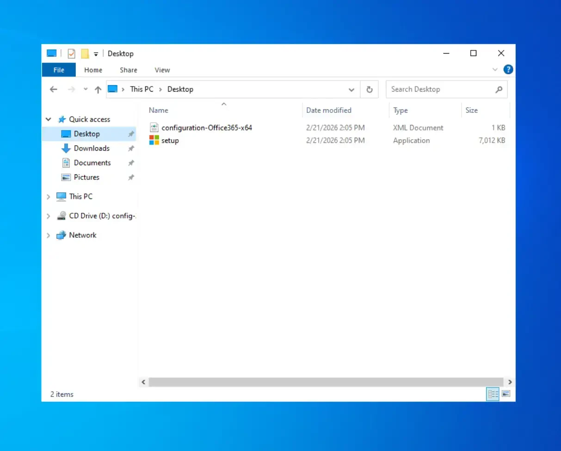Open the Downloads folder in the sidebar
Screen dimensions: 561x451
point(92,148)
